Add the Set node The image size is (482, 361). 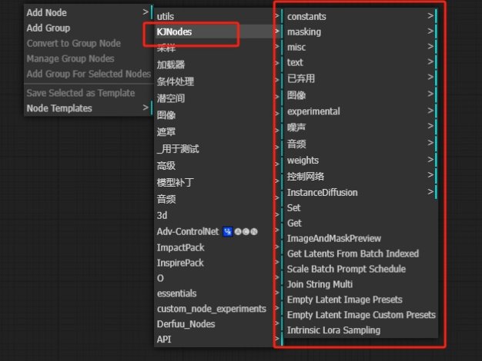click(361, 207)
